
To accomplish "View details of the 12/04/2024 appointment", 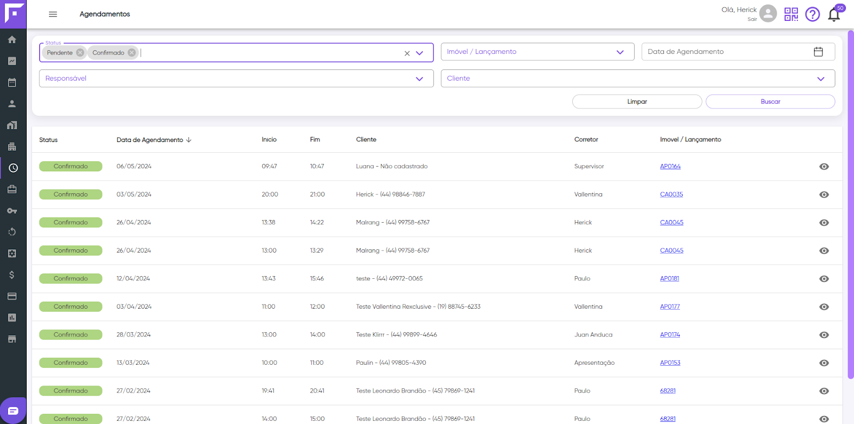I will [x=824, y=279].
